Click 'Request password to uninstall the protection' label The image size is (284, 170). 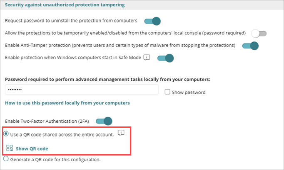click(71, 21)
